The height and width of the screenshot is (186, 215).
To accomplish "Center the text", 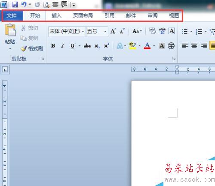I will 194,45.
